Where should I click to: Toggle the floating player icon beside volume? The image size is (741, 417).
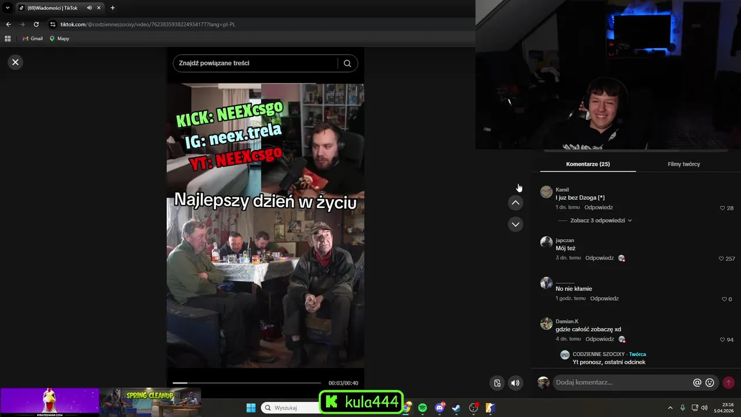497,383
